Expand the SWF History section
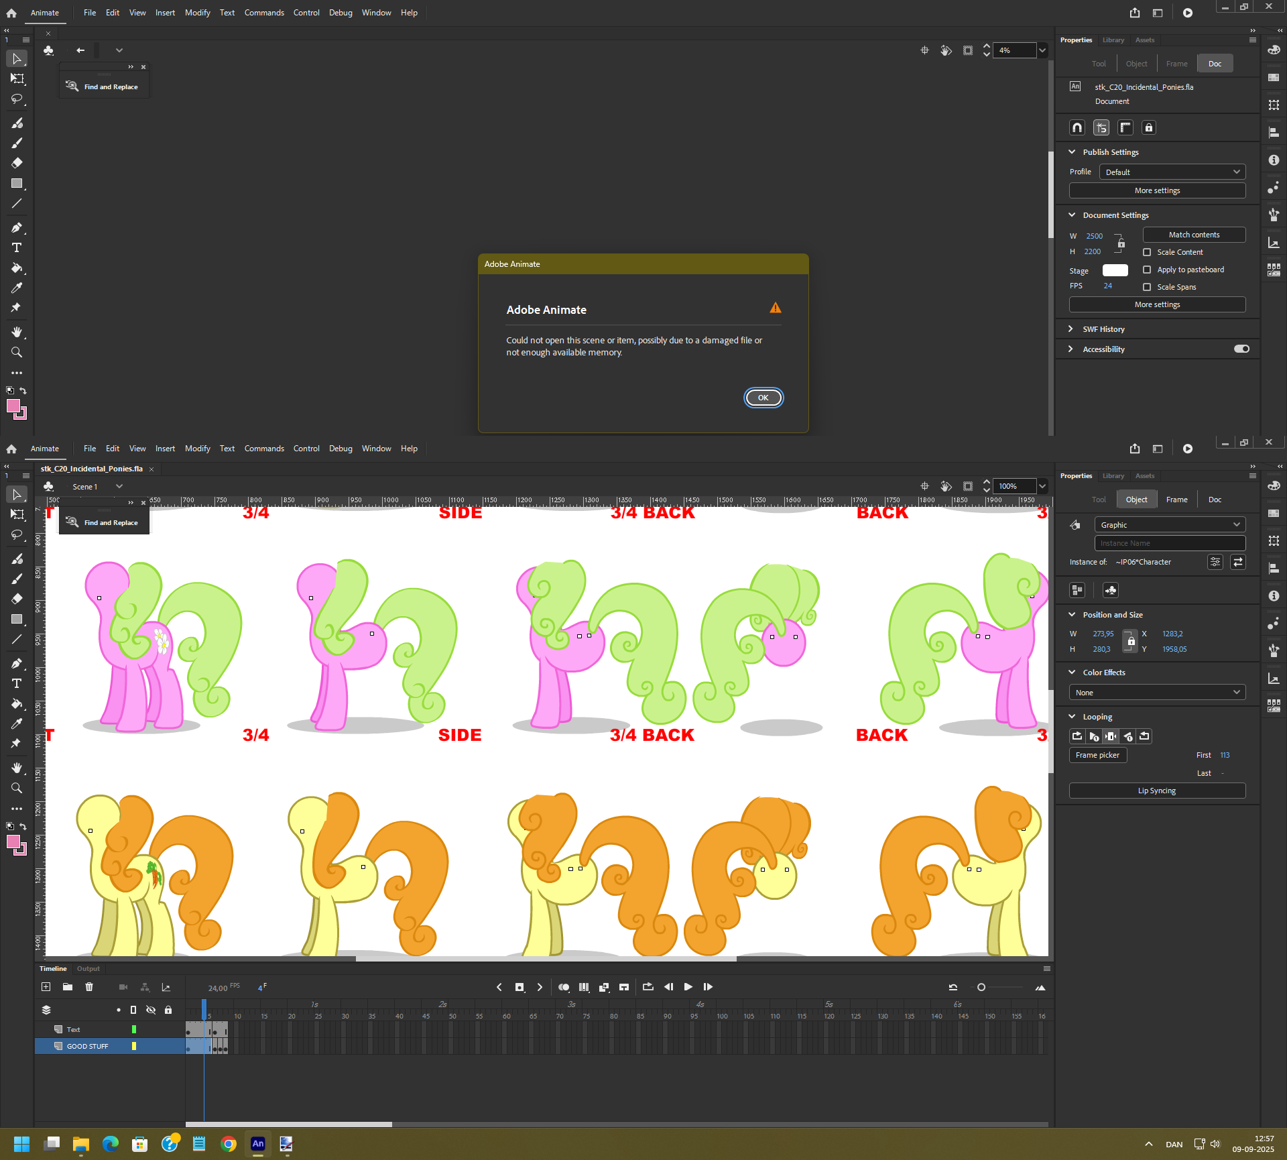 click(1070, 329)
